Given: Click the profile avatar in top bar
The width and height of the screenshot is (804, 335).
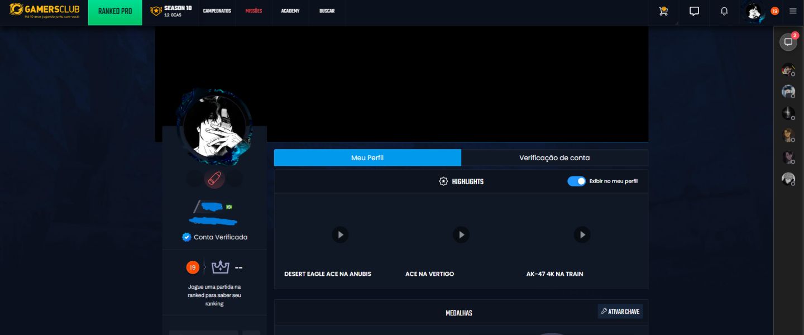Looking at the screenshot, I should pos(755,11).
